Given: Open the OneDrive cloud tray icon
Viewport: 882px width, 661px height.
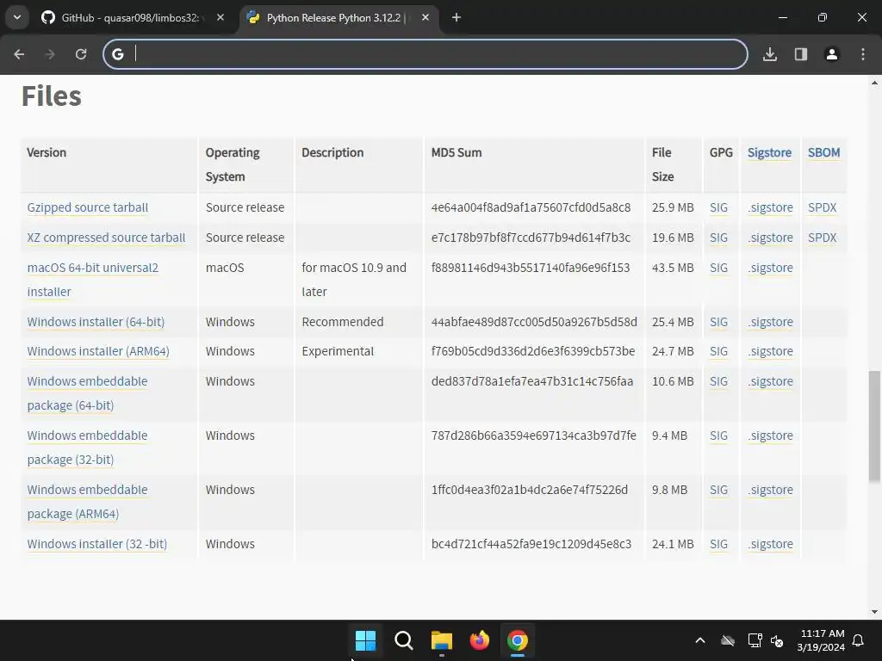Looking at the screenshot, I should pos(728,640).
